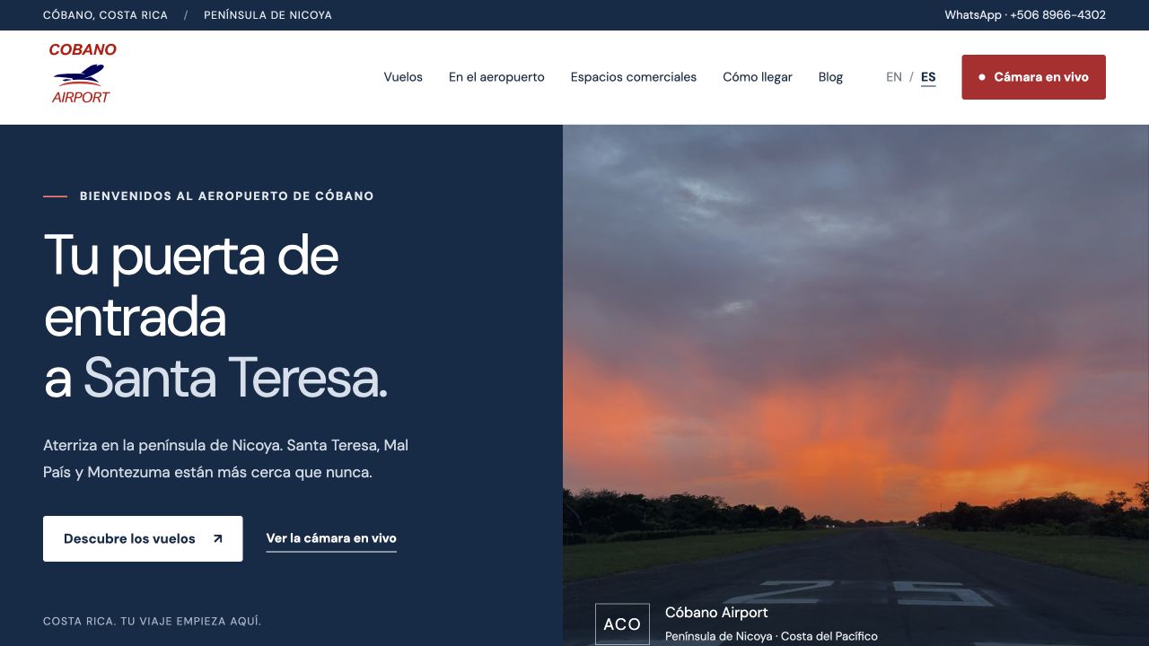This screenshot has height=646, width=1149.
Task: Open En el aeropuerto section
Action: (x=496, y=77)
